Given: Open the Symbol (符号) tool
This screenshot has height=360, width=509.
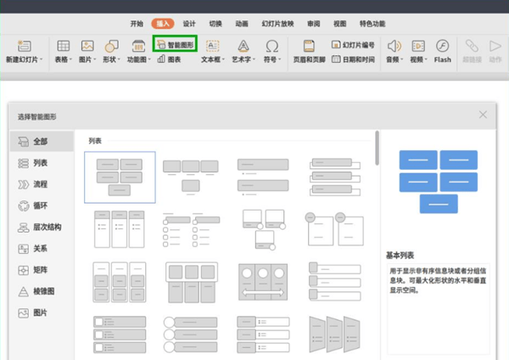Looking at the screenshot, I should (x=271, y=46).
